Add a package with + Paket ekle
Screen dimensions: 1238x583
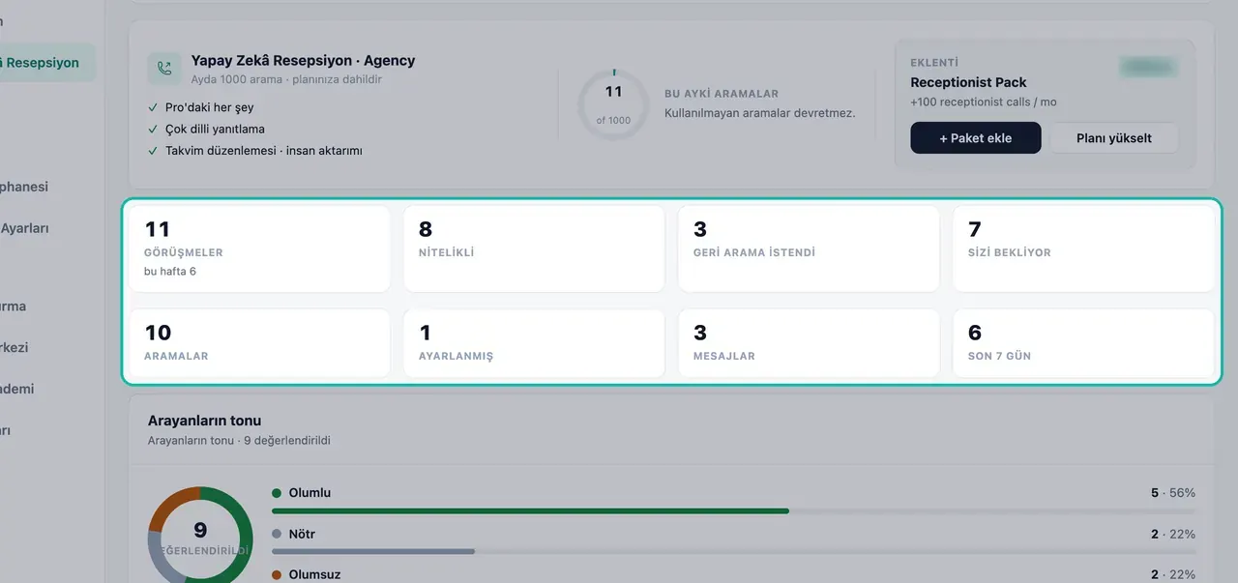tap(976, 137)
